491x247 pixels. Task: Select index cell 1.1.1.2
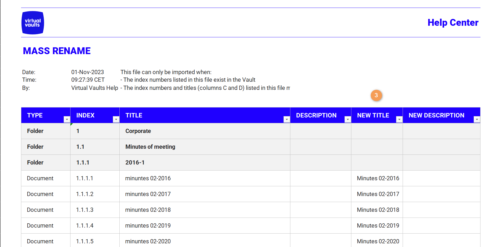[95, 194]
